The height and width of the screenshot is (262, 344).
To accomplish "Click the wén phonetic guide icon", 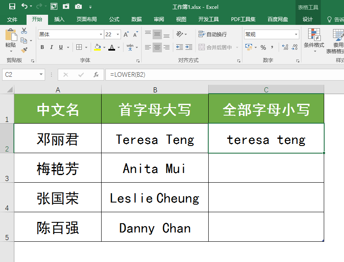I will [x=130, y=47].
